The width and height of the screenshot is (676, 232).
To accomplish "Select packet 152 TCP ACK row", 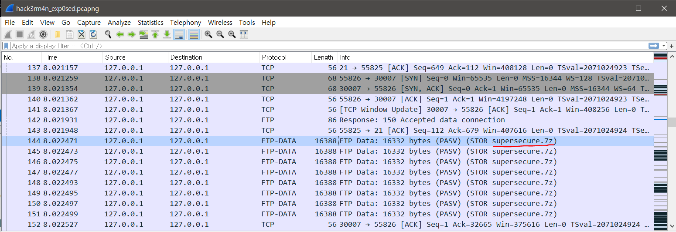I will pyautogui.click(x=327, y=225).
